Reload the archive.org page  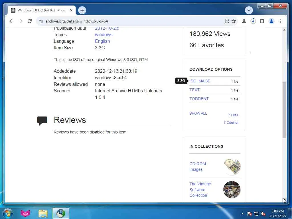(30, 21)
